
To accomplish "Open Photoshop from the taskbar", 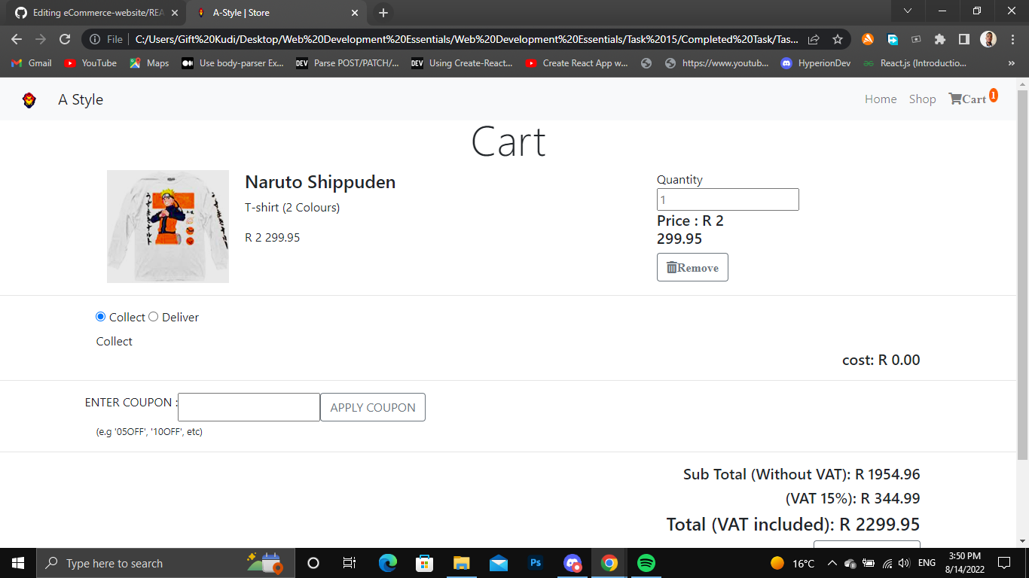I will tap(536, 563).
